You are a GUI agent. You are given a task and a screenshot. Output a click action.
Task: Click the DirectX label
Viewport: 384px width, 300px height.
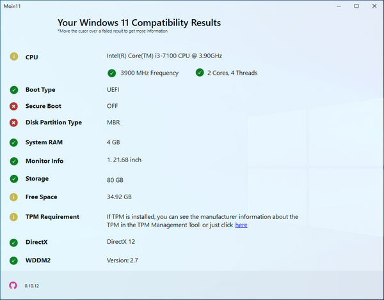36,242
